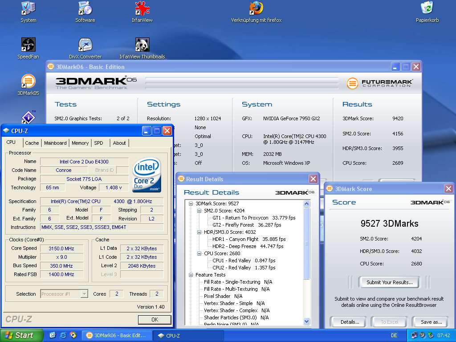The image size is (456, 342).
Task: Collapse the CPU Score: 2680 node
Action: tap(199, 253)
